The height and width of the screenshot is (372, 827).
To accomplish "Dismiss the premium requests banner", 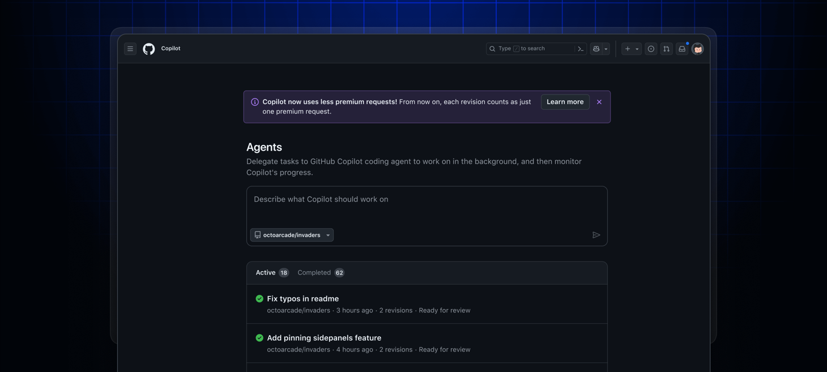I will pos(599,102).
